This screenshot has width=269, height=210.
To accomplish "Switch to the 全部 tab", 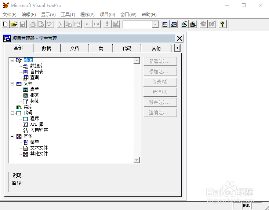I will (18, 48).
